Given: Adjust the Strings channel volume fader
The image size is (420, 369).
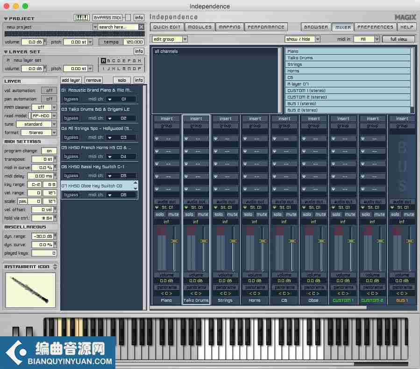Looking at the screenshot, I should [233, 241].
